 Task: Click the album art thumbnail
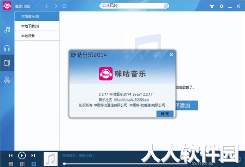pos(51,159)
